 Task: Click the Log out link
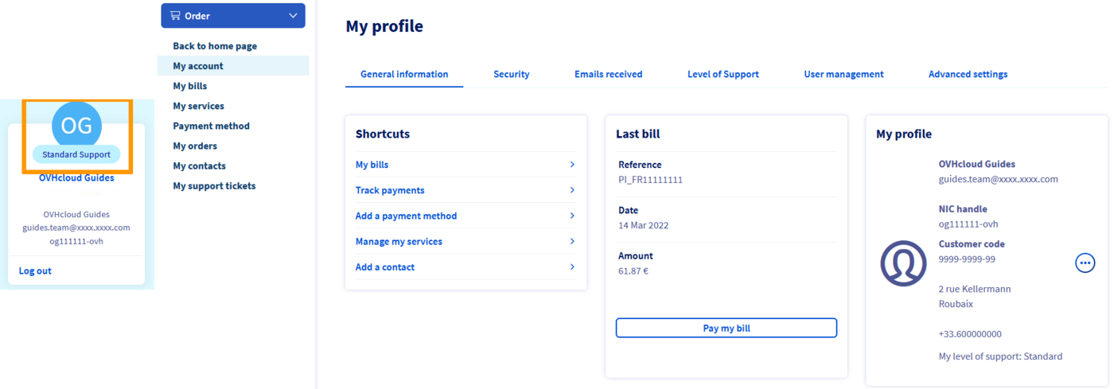[x=35, y=270]
